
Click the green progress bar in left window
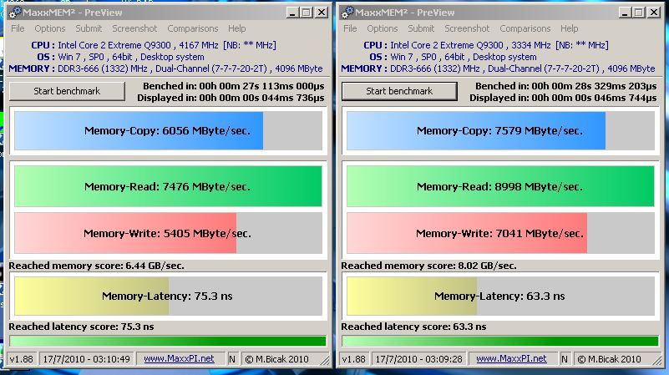click(x=168, y=341)
